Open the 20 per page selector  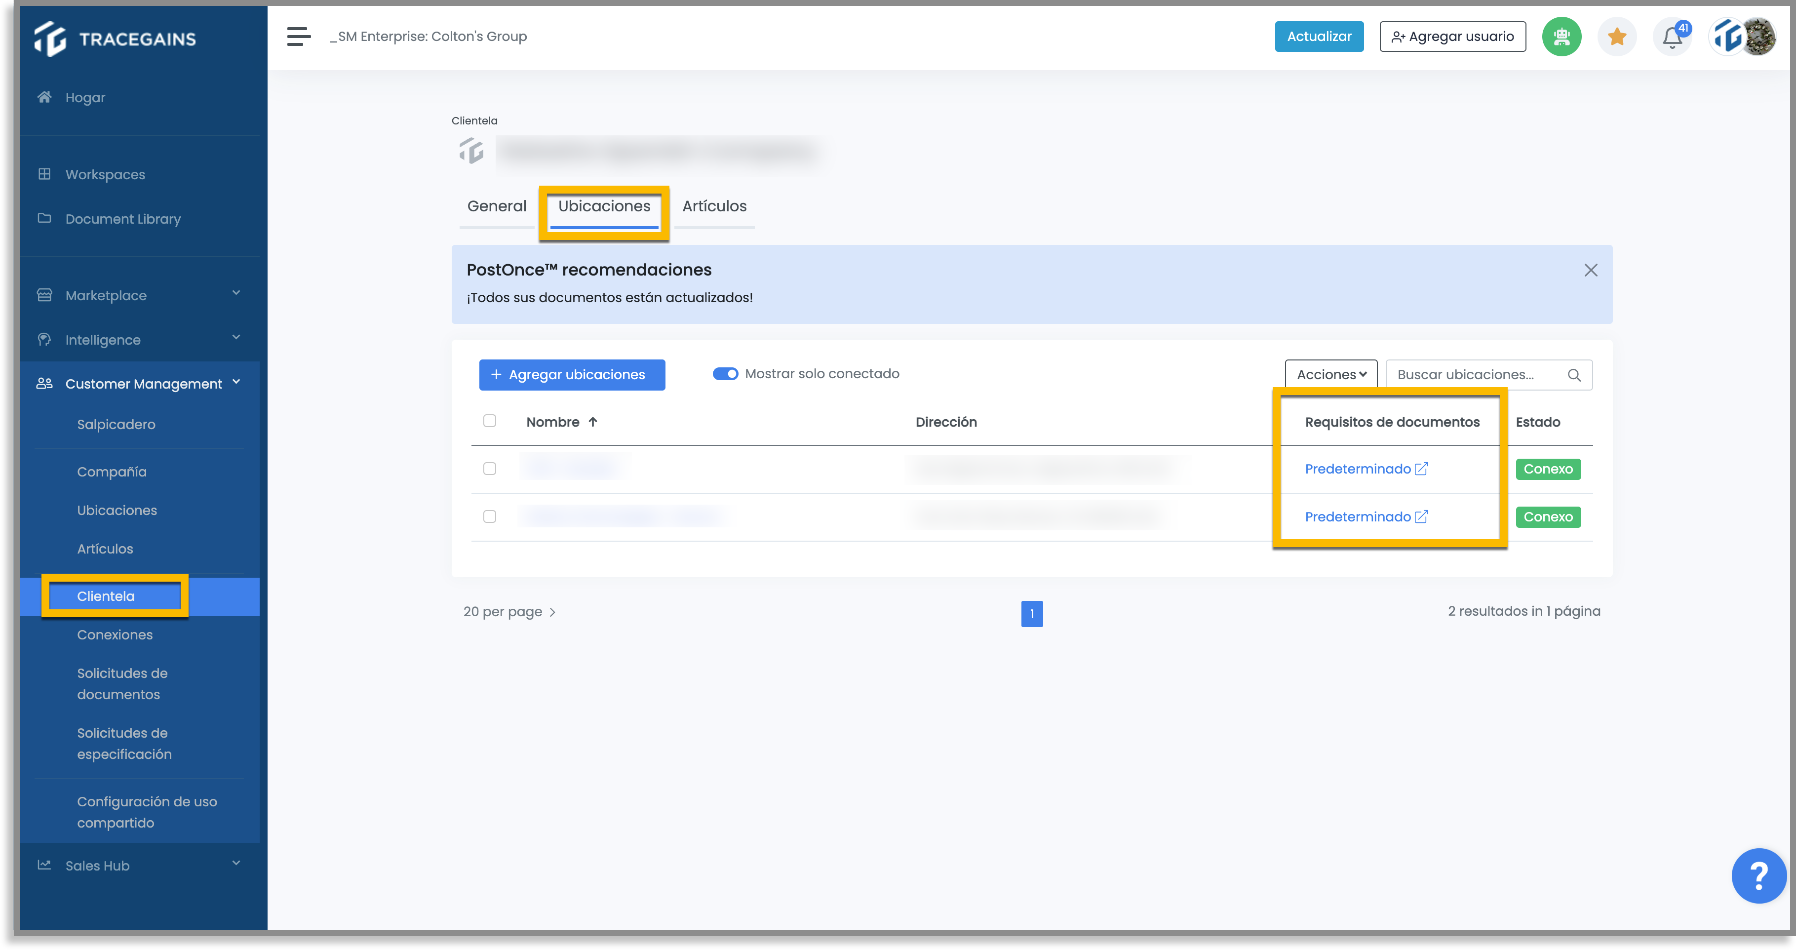coord(509,612)
